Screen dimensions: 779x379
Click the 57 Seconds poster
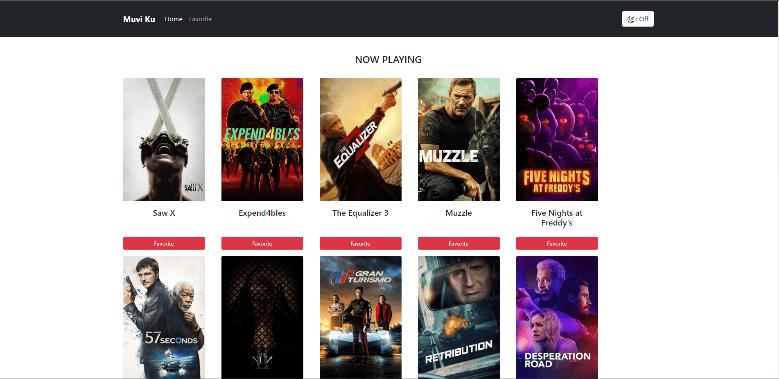164,317
